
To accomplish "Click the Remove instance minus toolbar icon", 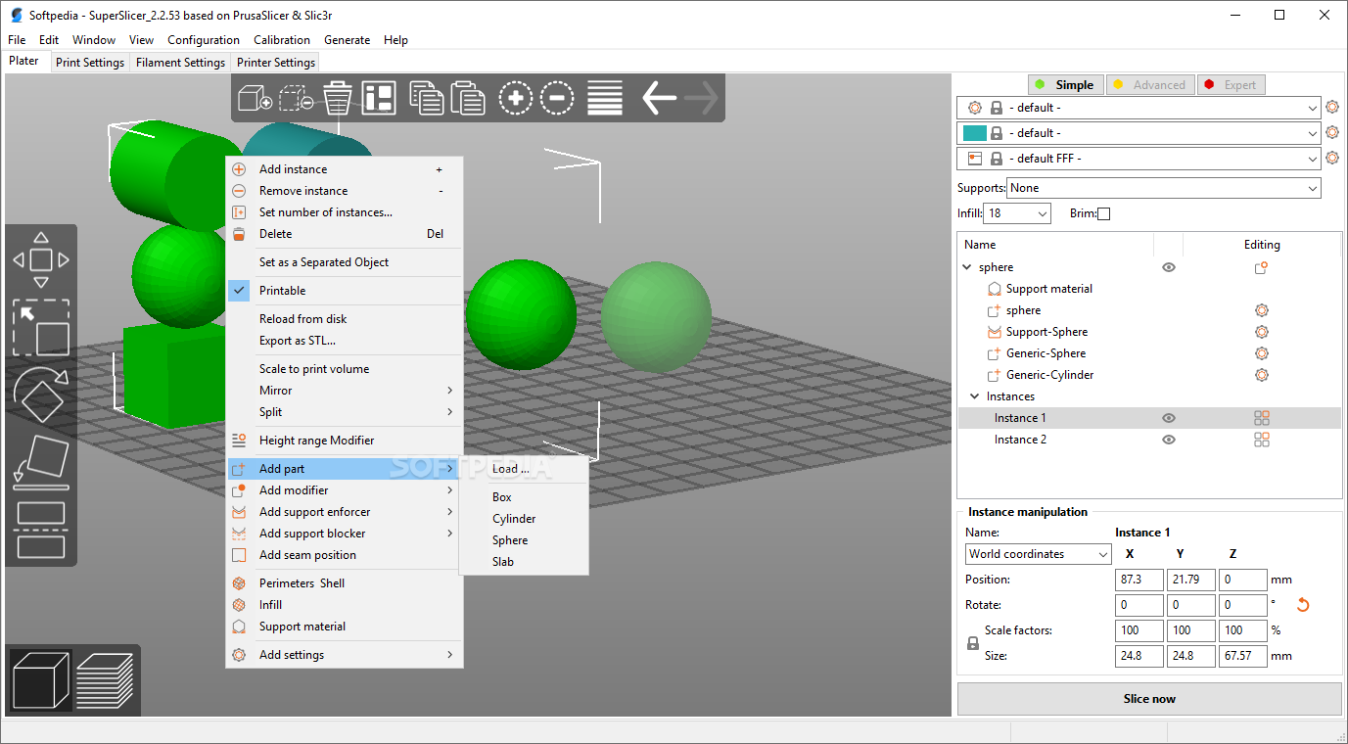I will point(557,98).
